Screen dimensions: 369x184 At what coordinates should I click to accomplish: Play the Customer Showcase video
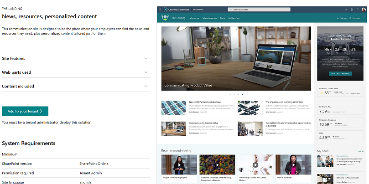coord(217,165)
